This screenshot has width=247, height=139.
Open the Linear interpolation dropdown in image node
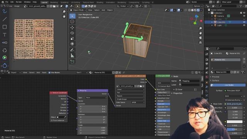pyautogui.click(x=130, y=89)
